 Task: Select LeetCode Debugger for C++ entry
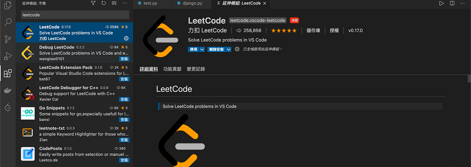pos(74,94)
